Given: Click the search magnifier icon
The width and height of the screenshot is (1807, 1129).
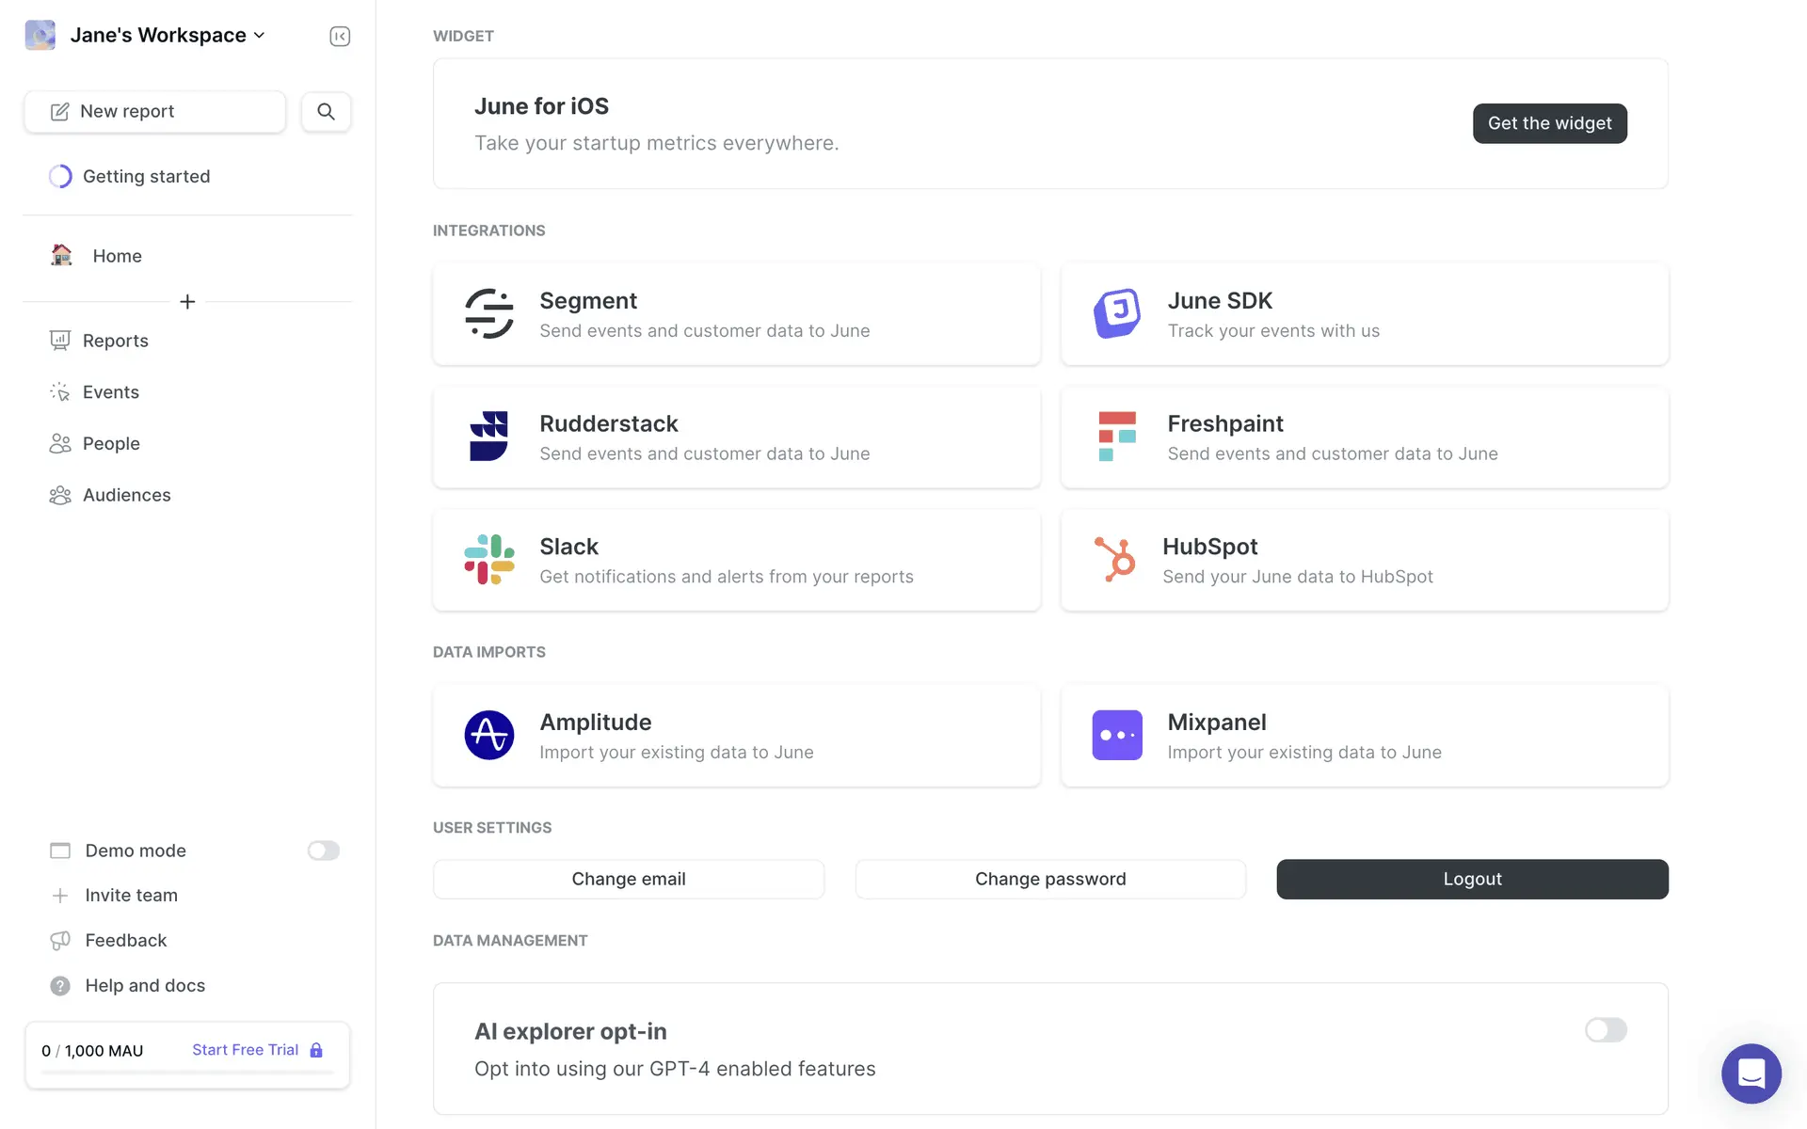Looking at the screenshot, I should [326, 111].
